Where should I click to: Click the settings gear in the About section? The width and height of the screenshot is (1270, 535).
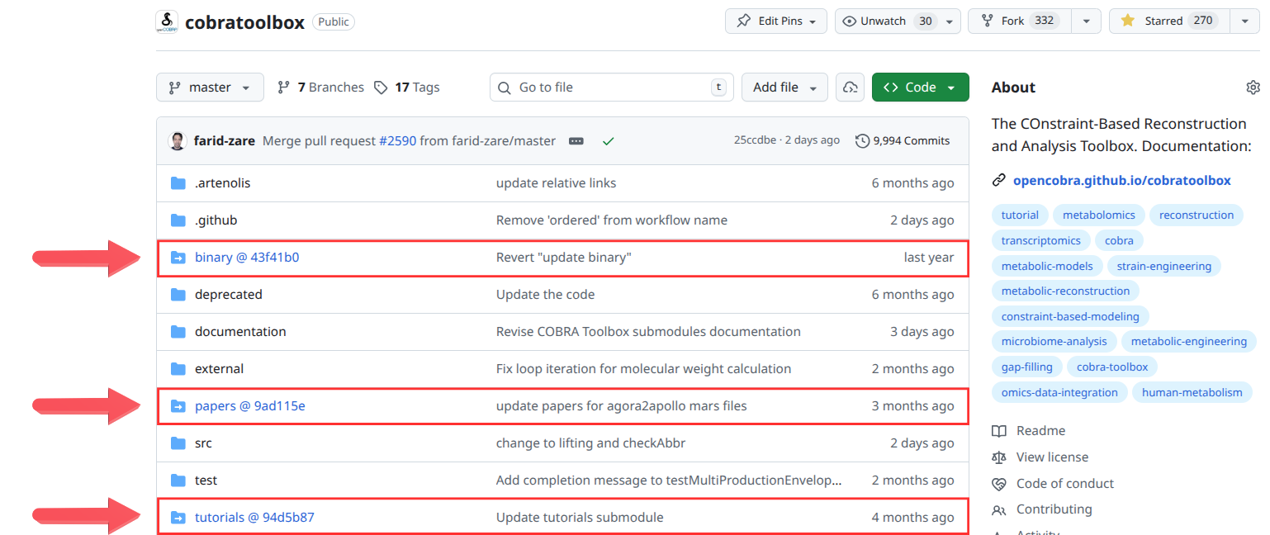pyautogui.click(x=1253, y=87)
